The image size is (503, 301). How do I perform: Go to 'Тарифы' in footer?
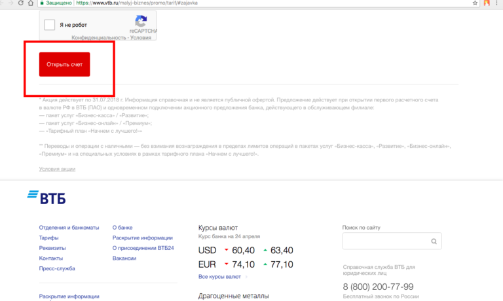48,238
